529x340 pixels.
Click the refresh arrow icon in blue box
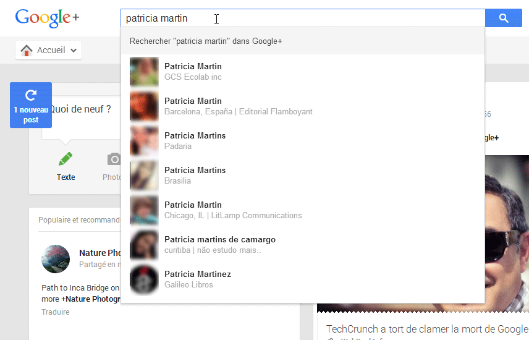[31, 95]
